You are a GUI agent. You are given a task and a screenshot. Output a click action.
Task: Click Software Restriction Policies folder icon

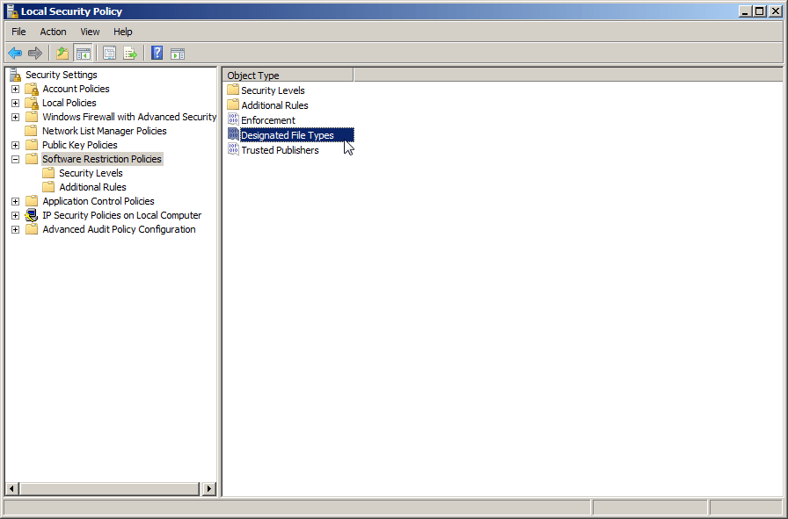(x=32, y=159)
